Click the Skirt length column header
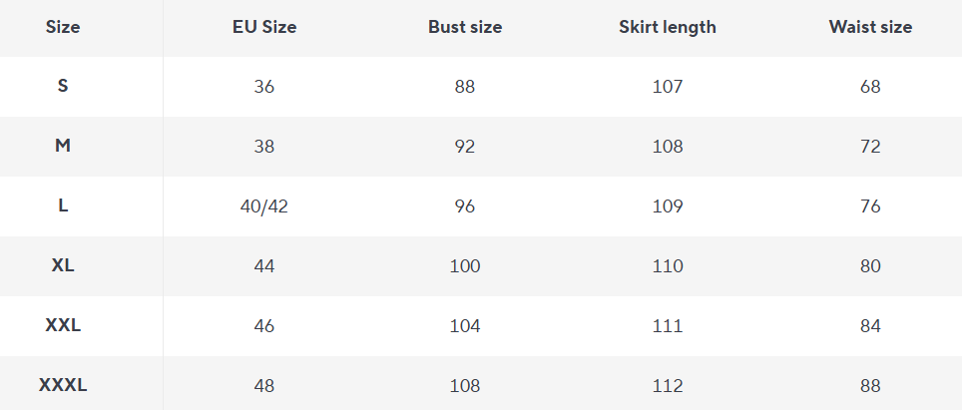 point(668,27)
